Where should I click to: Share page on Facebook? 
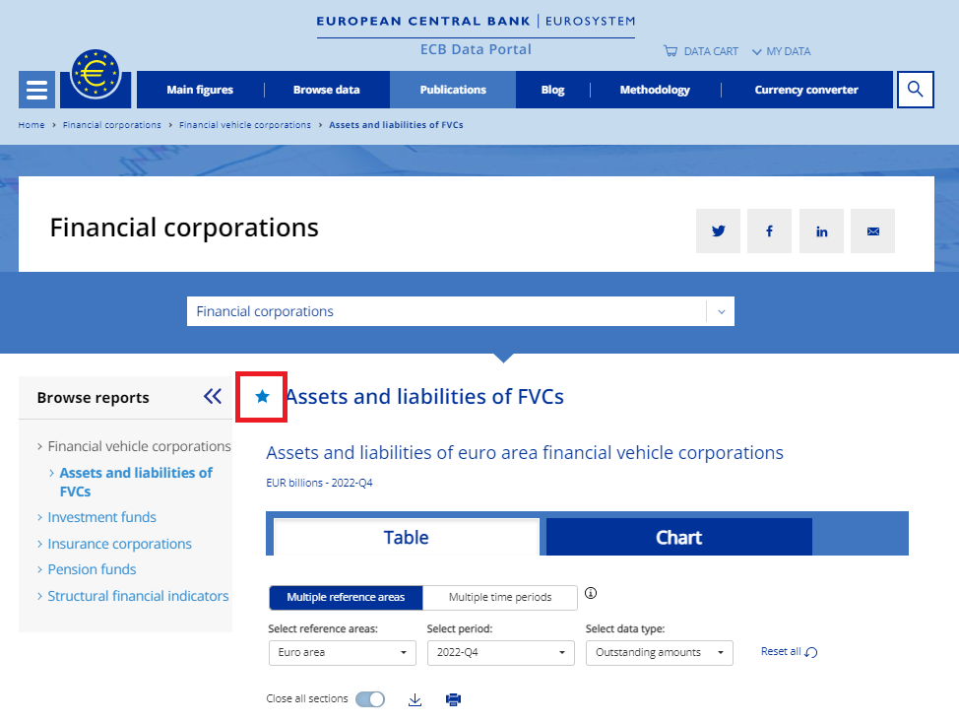[769, 231]
